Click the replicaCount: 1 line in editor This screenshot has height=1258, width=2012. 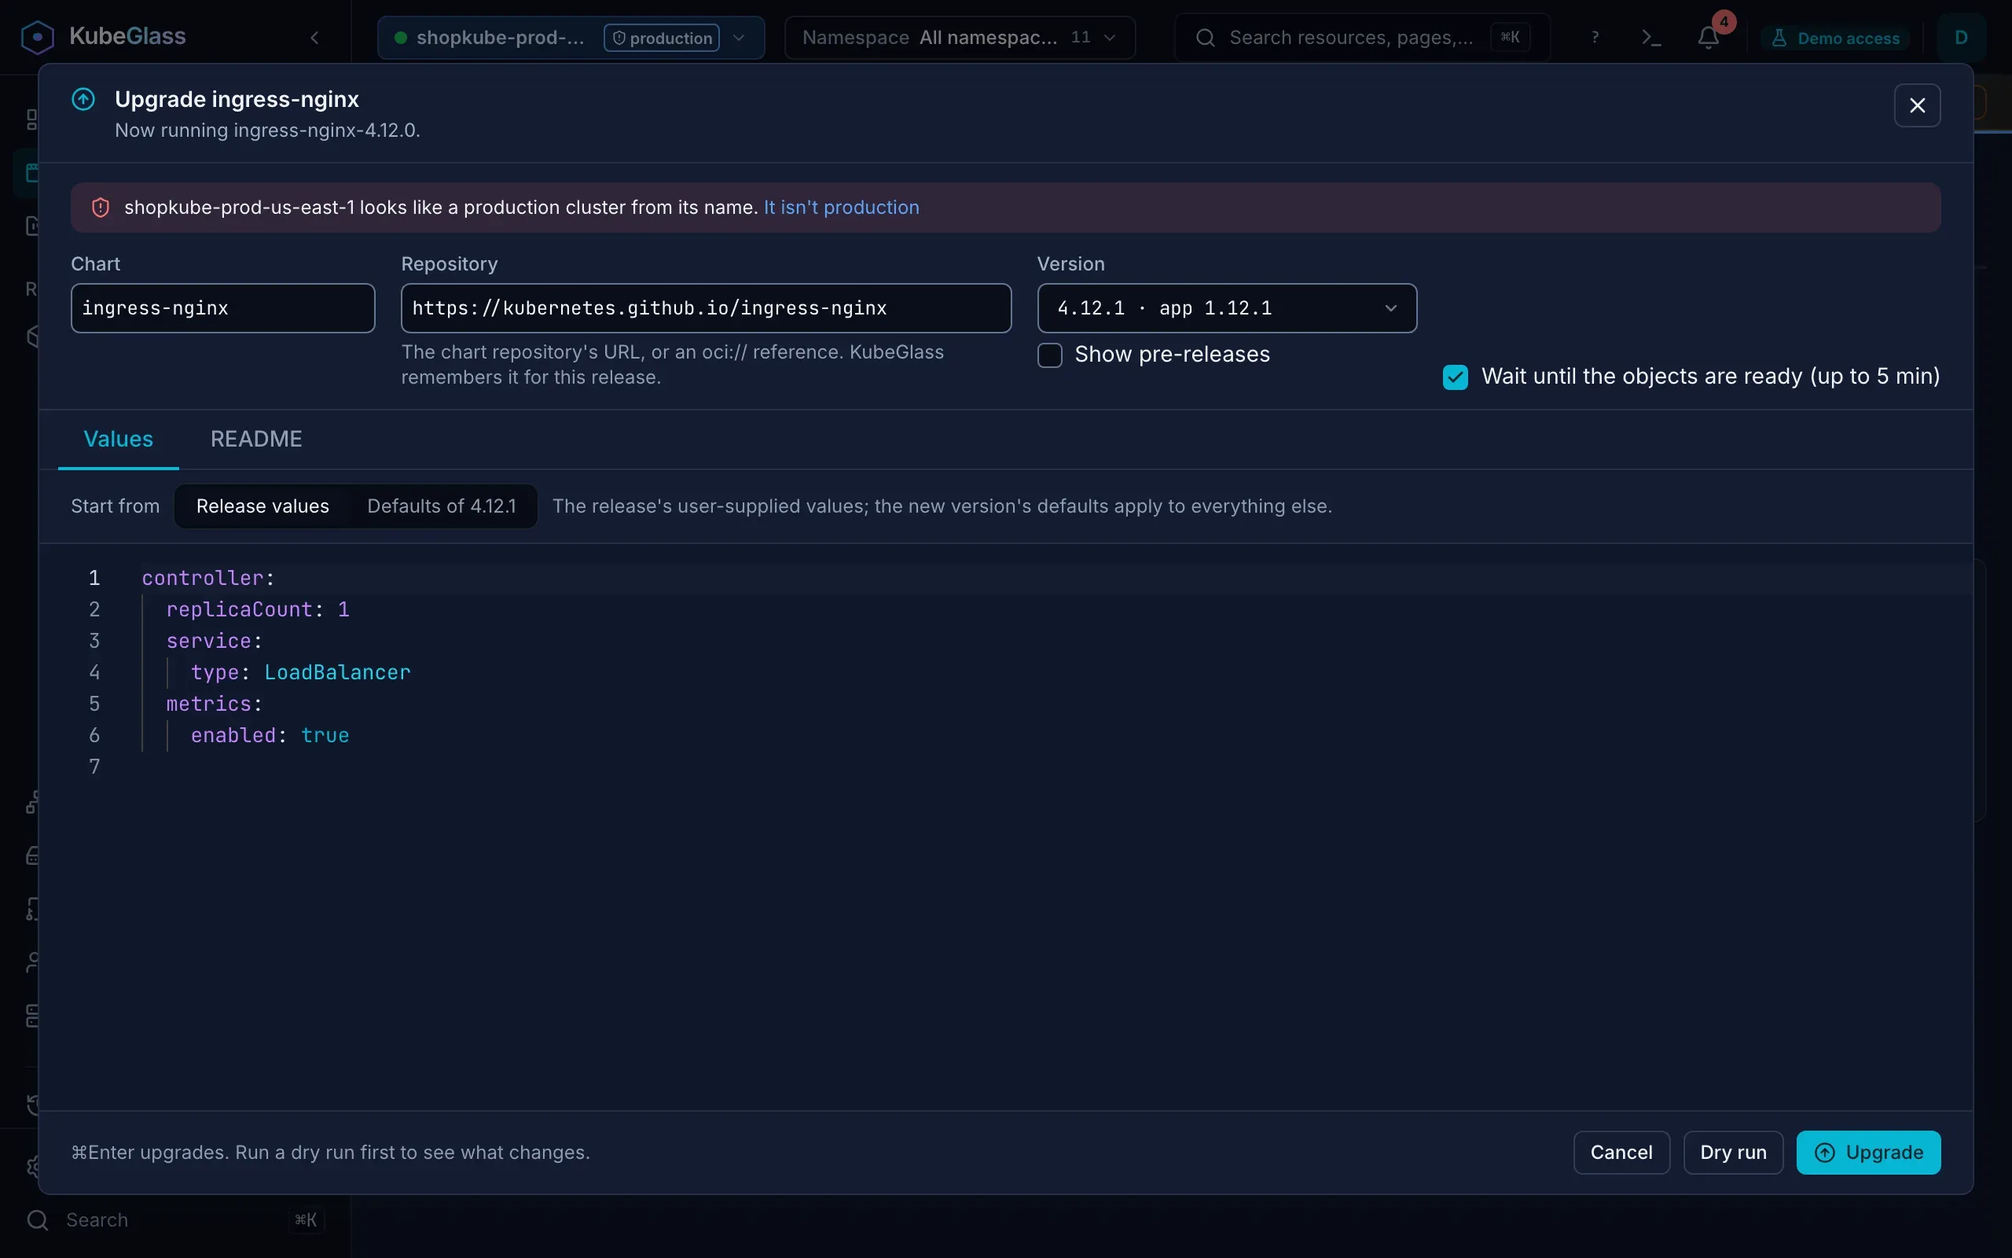(258, 610)
